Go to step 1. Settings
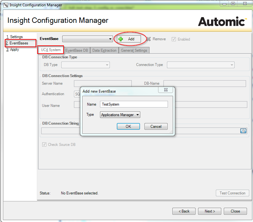The height and width of the screenshot is (222, 253). point(15,37)
